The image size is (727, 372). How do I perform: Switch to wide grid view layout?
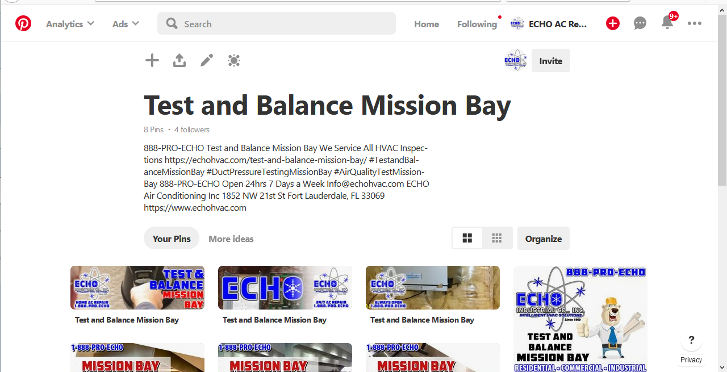point(467,239)
